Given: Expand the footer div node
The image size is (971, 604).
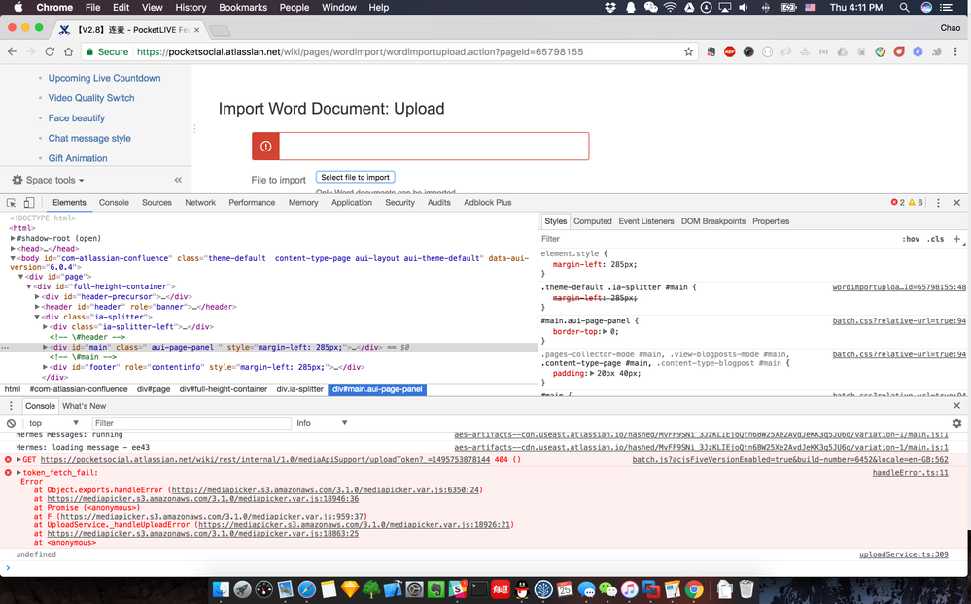Looking at the screenshot, I should point(46,367).
